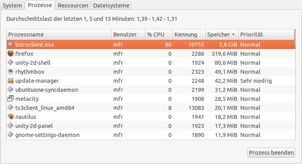
Task: Click the rhythmbox speaker icon
Action: (11, 71)
